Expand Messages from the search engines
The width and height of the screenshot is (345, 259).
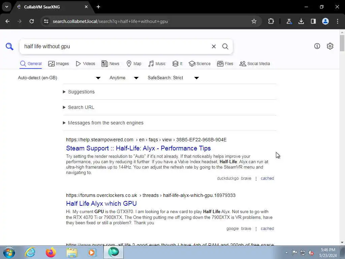coord(103,123)
